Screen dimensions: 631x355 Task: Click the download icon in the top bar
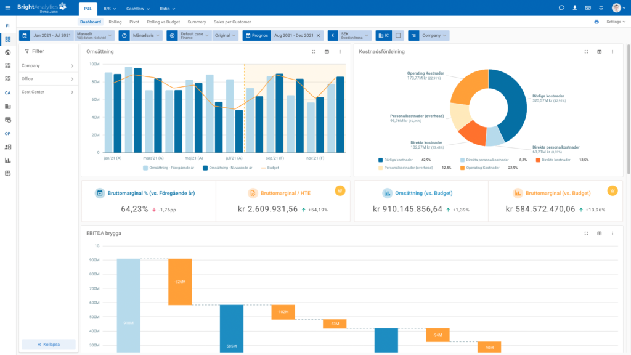pos(575,8)
